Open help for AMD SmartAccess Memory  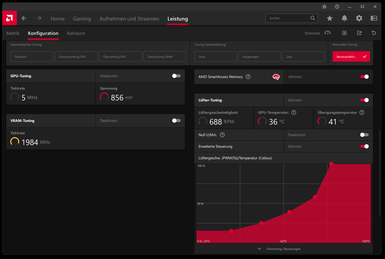click(x=248, y=77)
